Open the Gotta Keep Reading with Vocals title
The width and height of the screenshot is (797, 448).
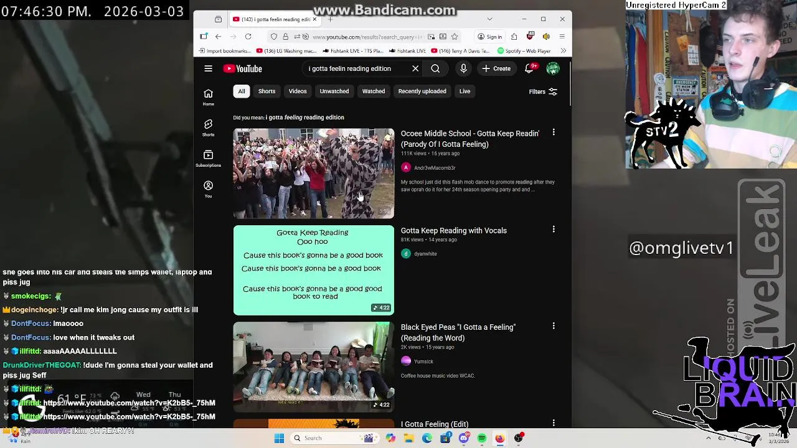point(454,230)
